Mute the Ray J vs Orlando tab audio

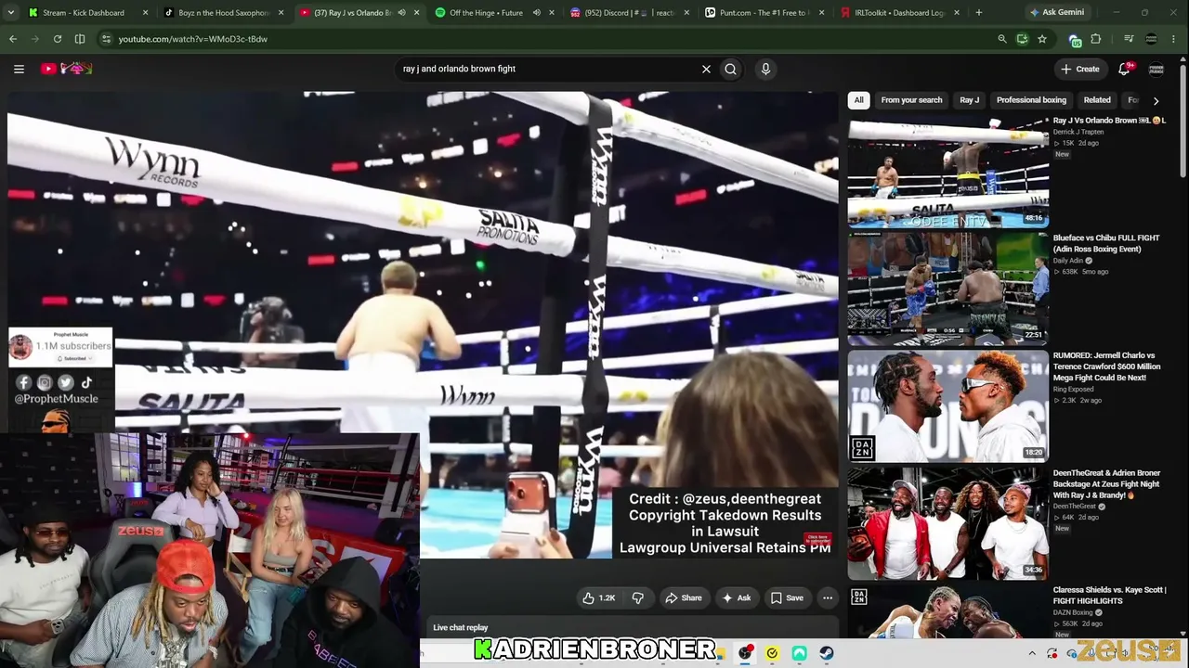(401, 13)
